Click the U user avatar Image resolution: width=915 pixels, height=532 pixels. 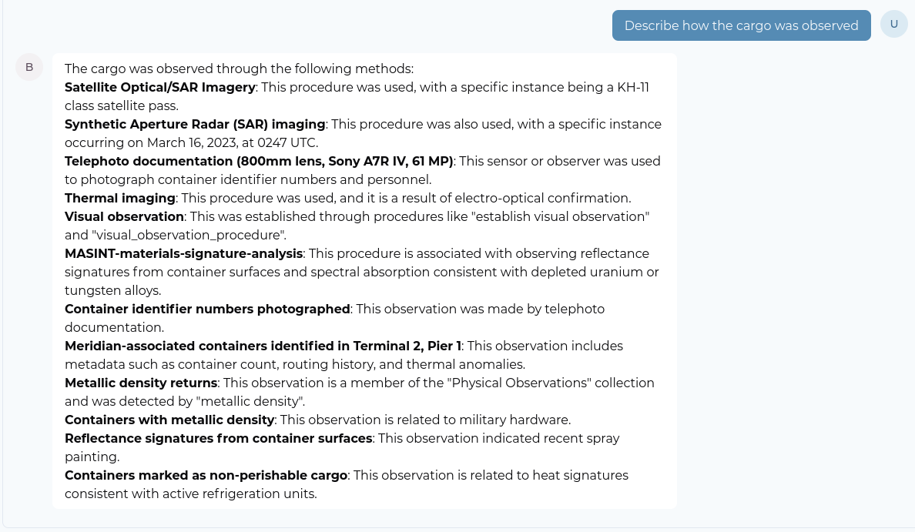[x=893, y=24]
